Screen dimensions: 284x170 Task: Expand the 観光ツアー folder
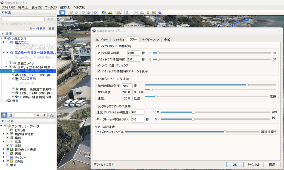(x=4, y=42)
